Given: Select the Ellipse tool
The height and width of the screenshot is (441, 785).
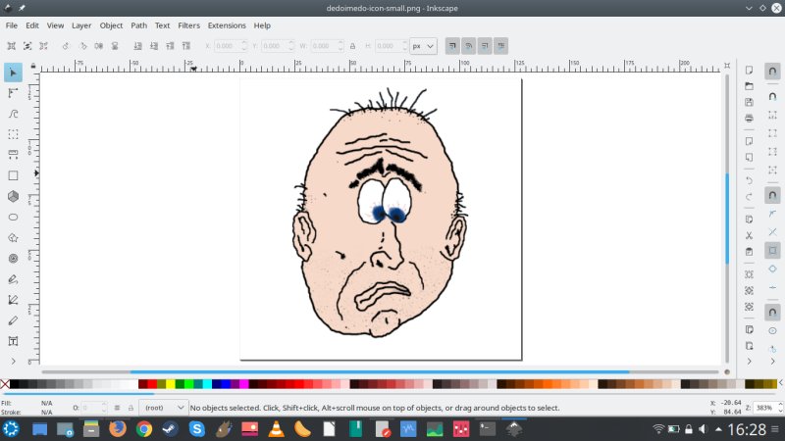Looking at the screenshot, I should click(x=13, y=217).
